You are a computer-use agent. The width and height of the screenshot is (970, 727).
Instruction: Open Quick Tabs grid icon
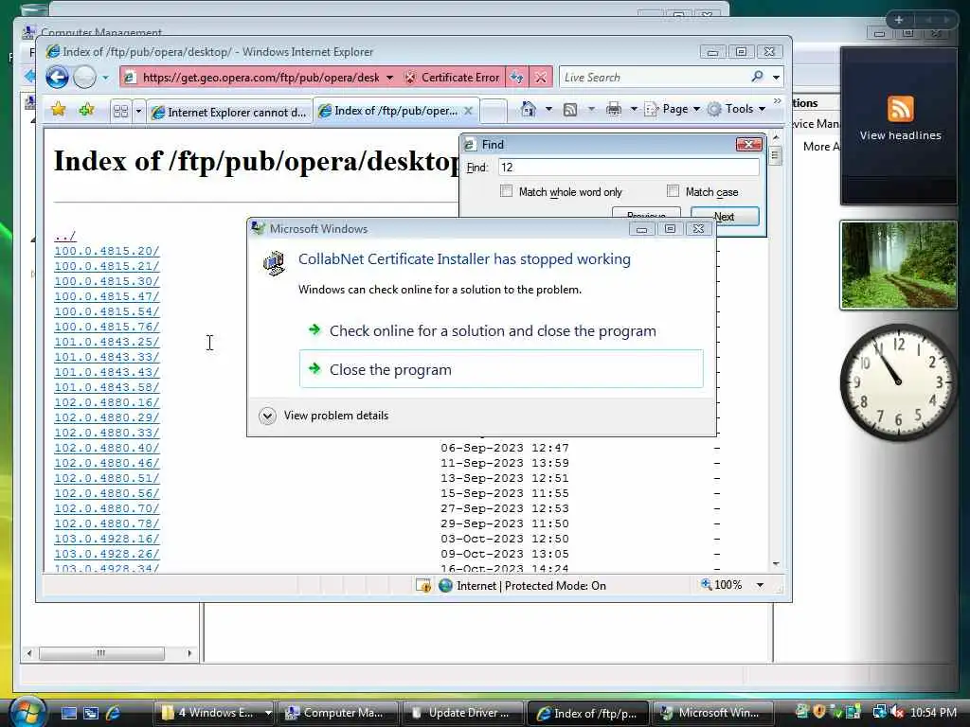tap(120, 112)
